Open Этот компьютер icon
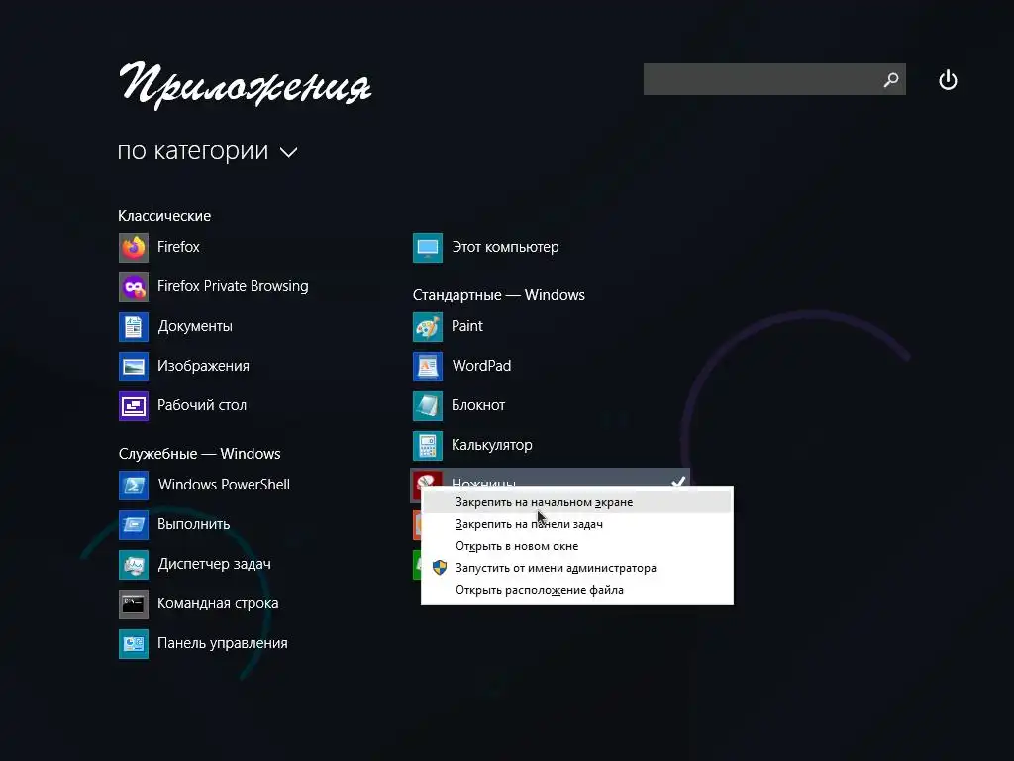Image resolution: width=1014 pixels, height=761 pixels. 428,247
